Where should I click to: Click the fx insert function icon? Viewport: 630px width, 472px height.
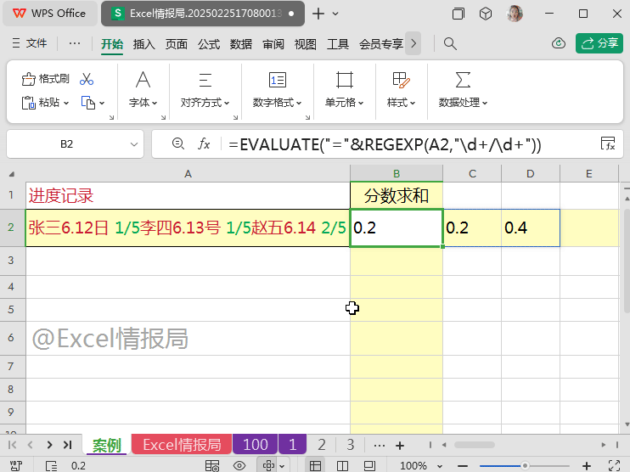click(x=204, y=144)
